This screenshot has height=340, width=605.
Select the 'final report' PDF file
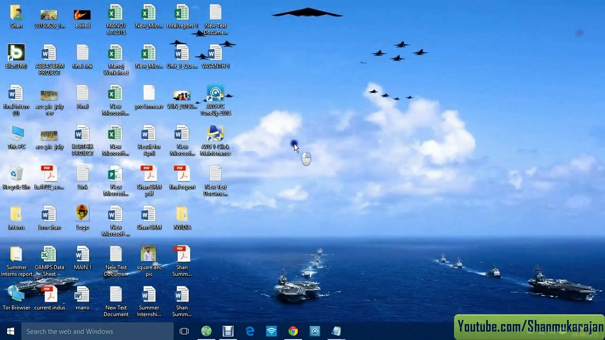pyautogui.click(x=182, y=178)
